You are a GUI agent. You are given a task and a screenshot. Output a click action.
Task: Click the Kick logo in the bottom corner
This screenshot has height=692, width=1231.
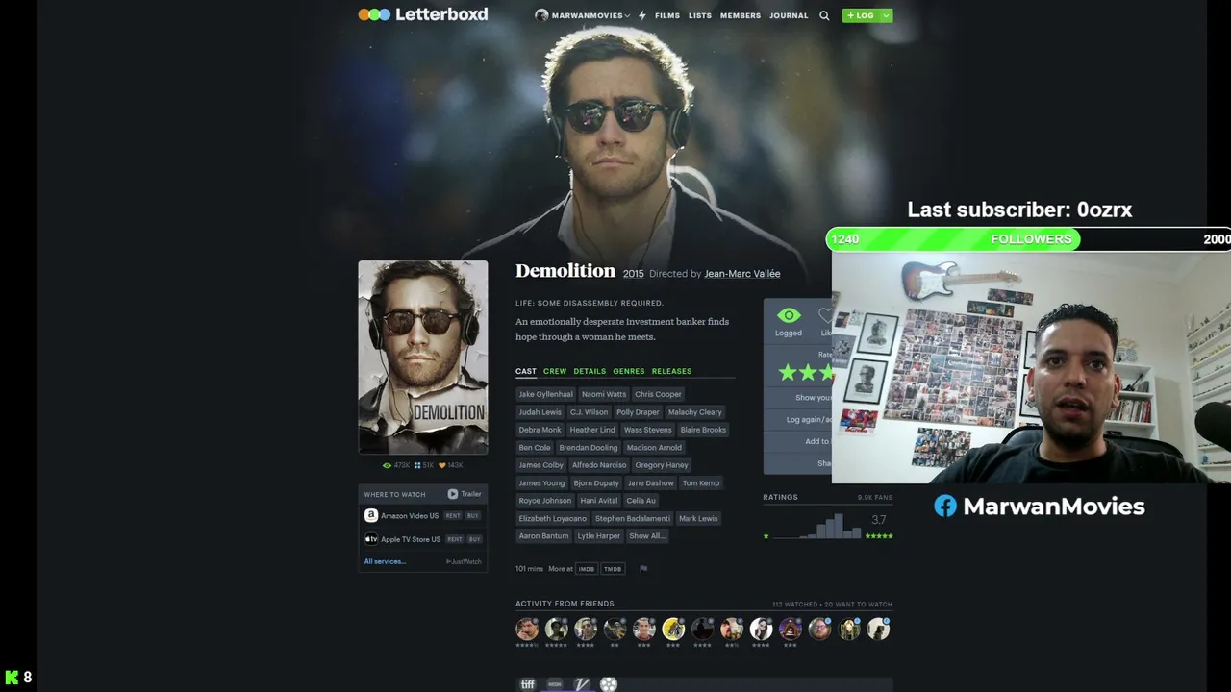pos(12,678)
